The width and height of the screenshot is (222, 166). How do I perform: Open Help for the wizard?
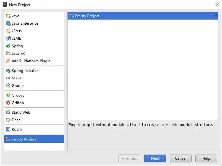tap(206, 158)
